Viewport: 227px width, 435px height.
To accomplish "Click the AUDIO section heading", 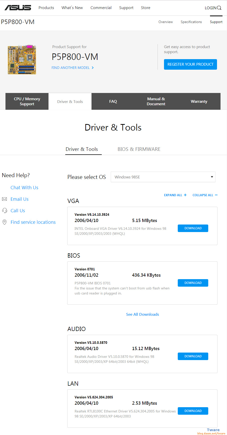I will (x=76, y=329).
